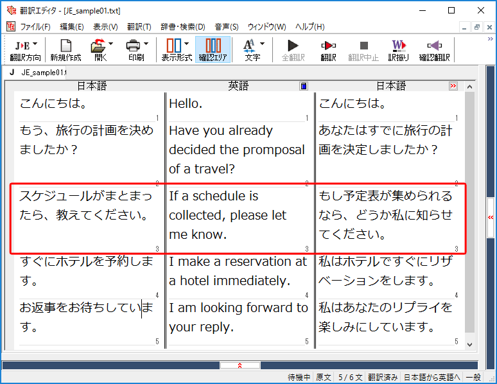Click the blue icon in 英語 column header

coord(304,86)
